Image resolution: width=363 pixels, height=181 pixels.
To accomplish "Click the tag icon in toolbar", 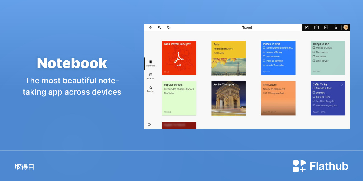I will 168,27.
